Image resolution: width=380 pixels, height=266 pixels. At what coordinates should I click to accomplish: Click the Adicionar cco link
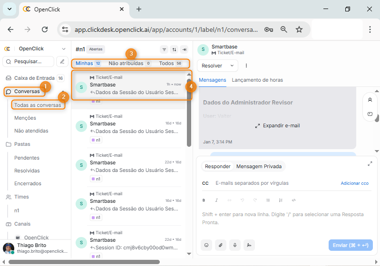tap(354, 183)
